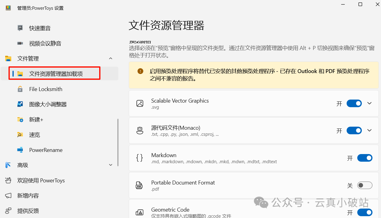This screenshot has height=218, width=381.
Task: Click the 快速重音 sidebar icon
Action: click(x=20, y=28)
